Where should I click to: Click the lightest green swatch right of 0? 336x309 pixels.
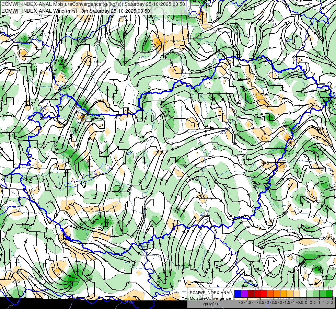point(310,294)
